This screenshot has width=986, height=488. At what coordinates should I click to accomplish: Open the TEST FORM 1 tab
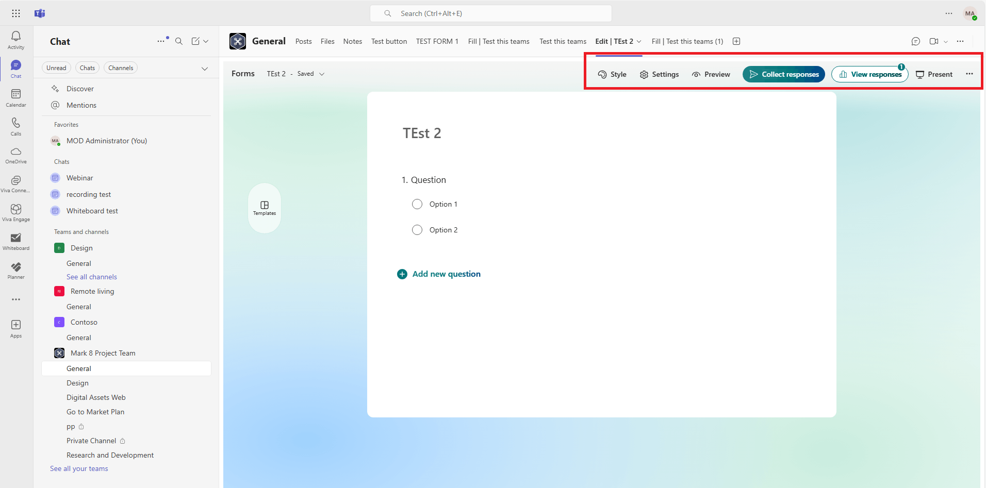pyautogui.click(x=437, y=41)
